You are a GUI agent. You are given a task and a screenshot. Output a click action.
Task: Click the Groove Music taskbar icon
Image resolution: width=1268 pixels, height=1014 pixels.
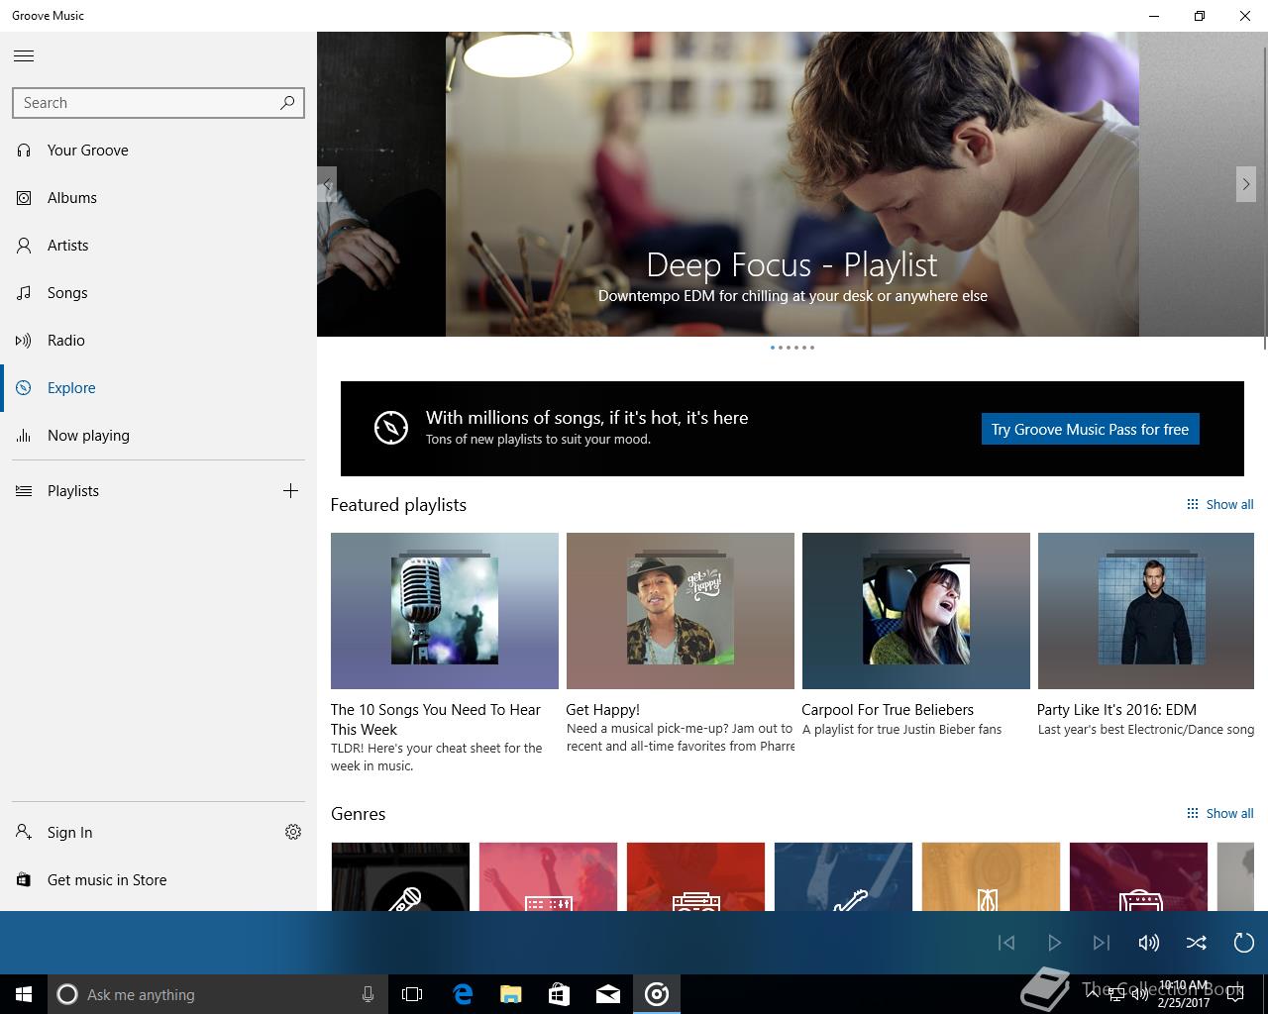(x=657, y=994)
